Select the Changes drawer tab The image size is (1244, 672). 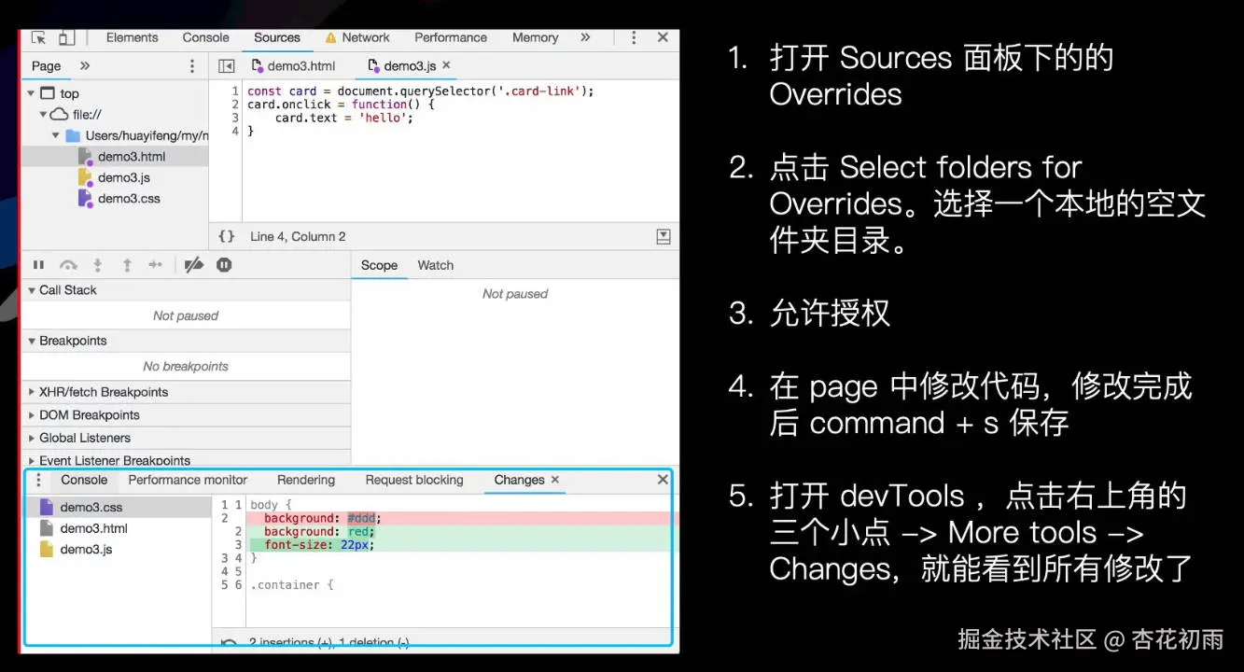519,481
